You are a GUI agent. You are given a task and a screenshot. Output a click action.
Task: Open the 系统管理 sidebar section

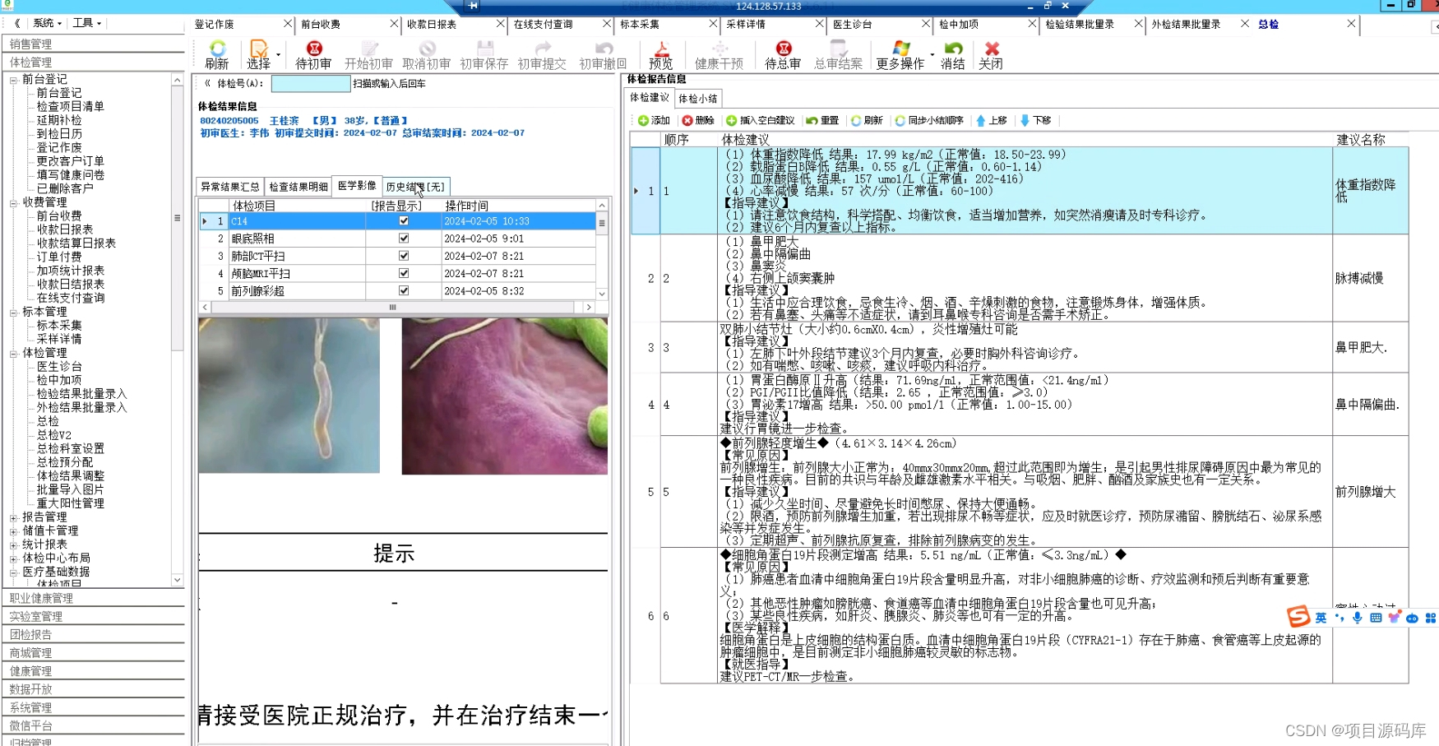coord(94,707)
